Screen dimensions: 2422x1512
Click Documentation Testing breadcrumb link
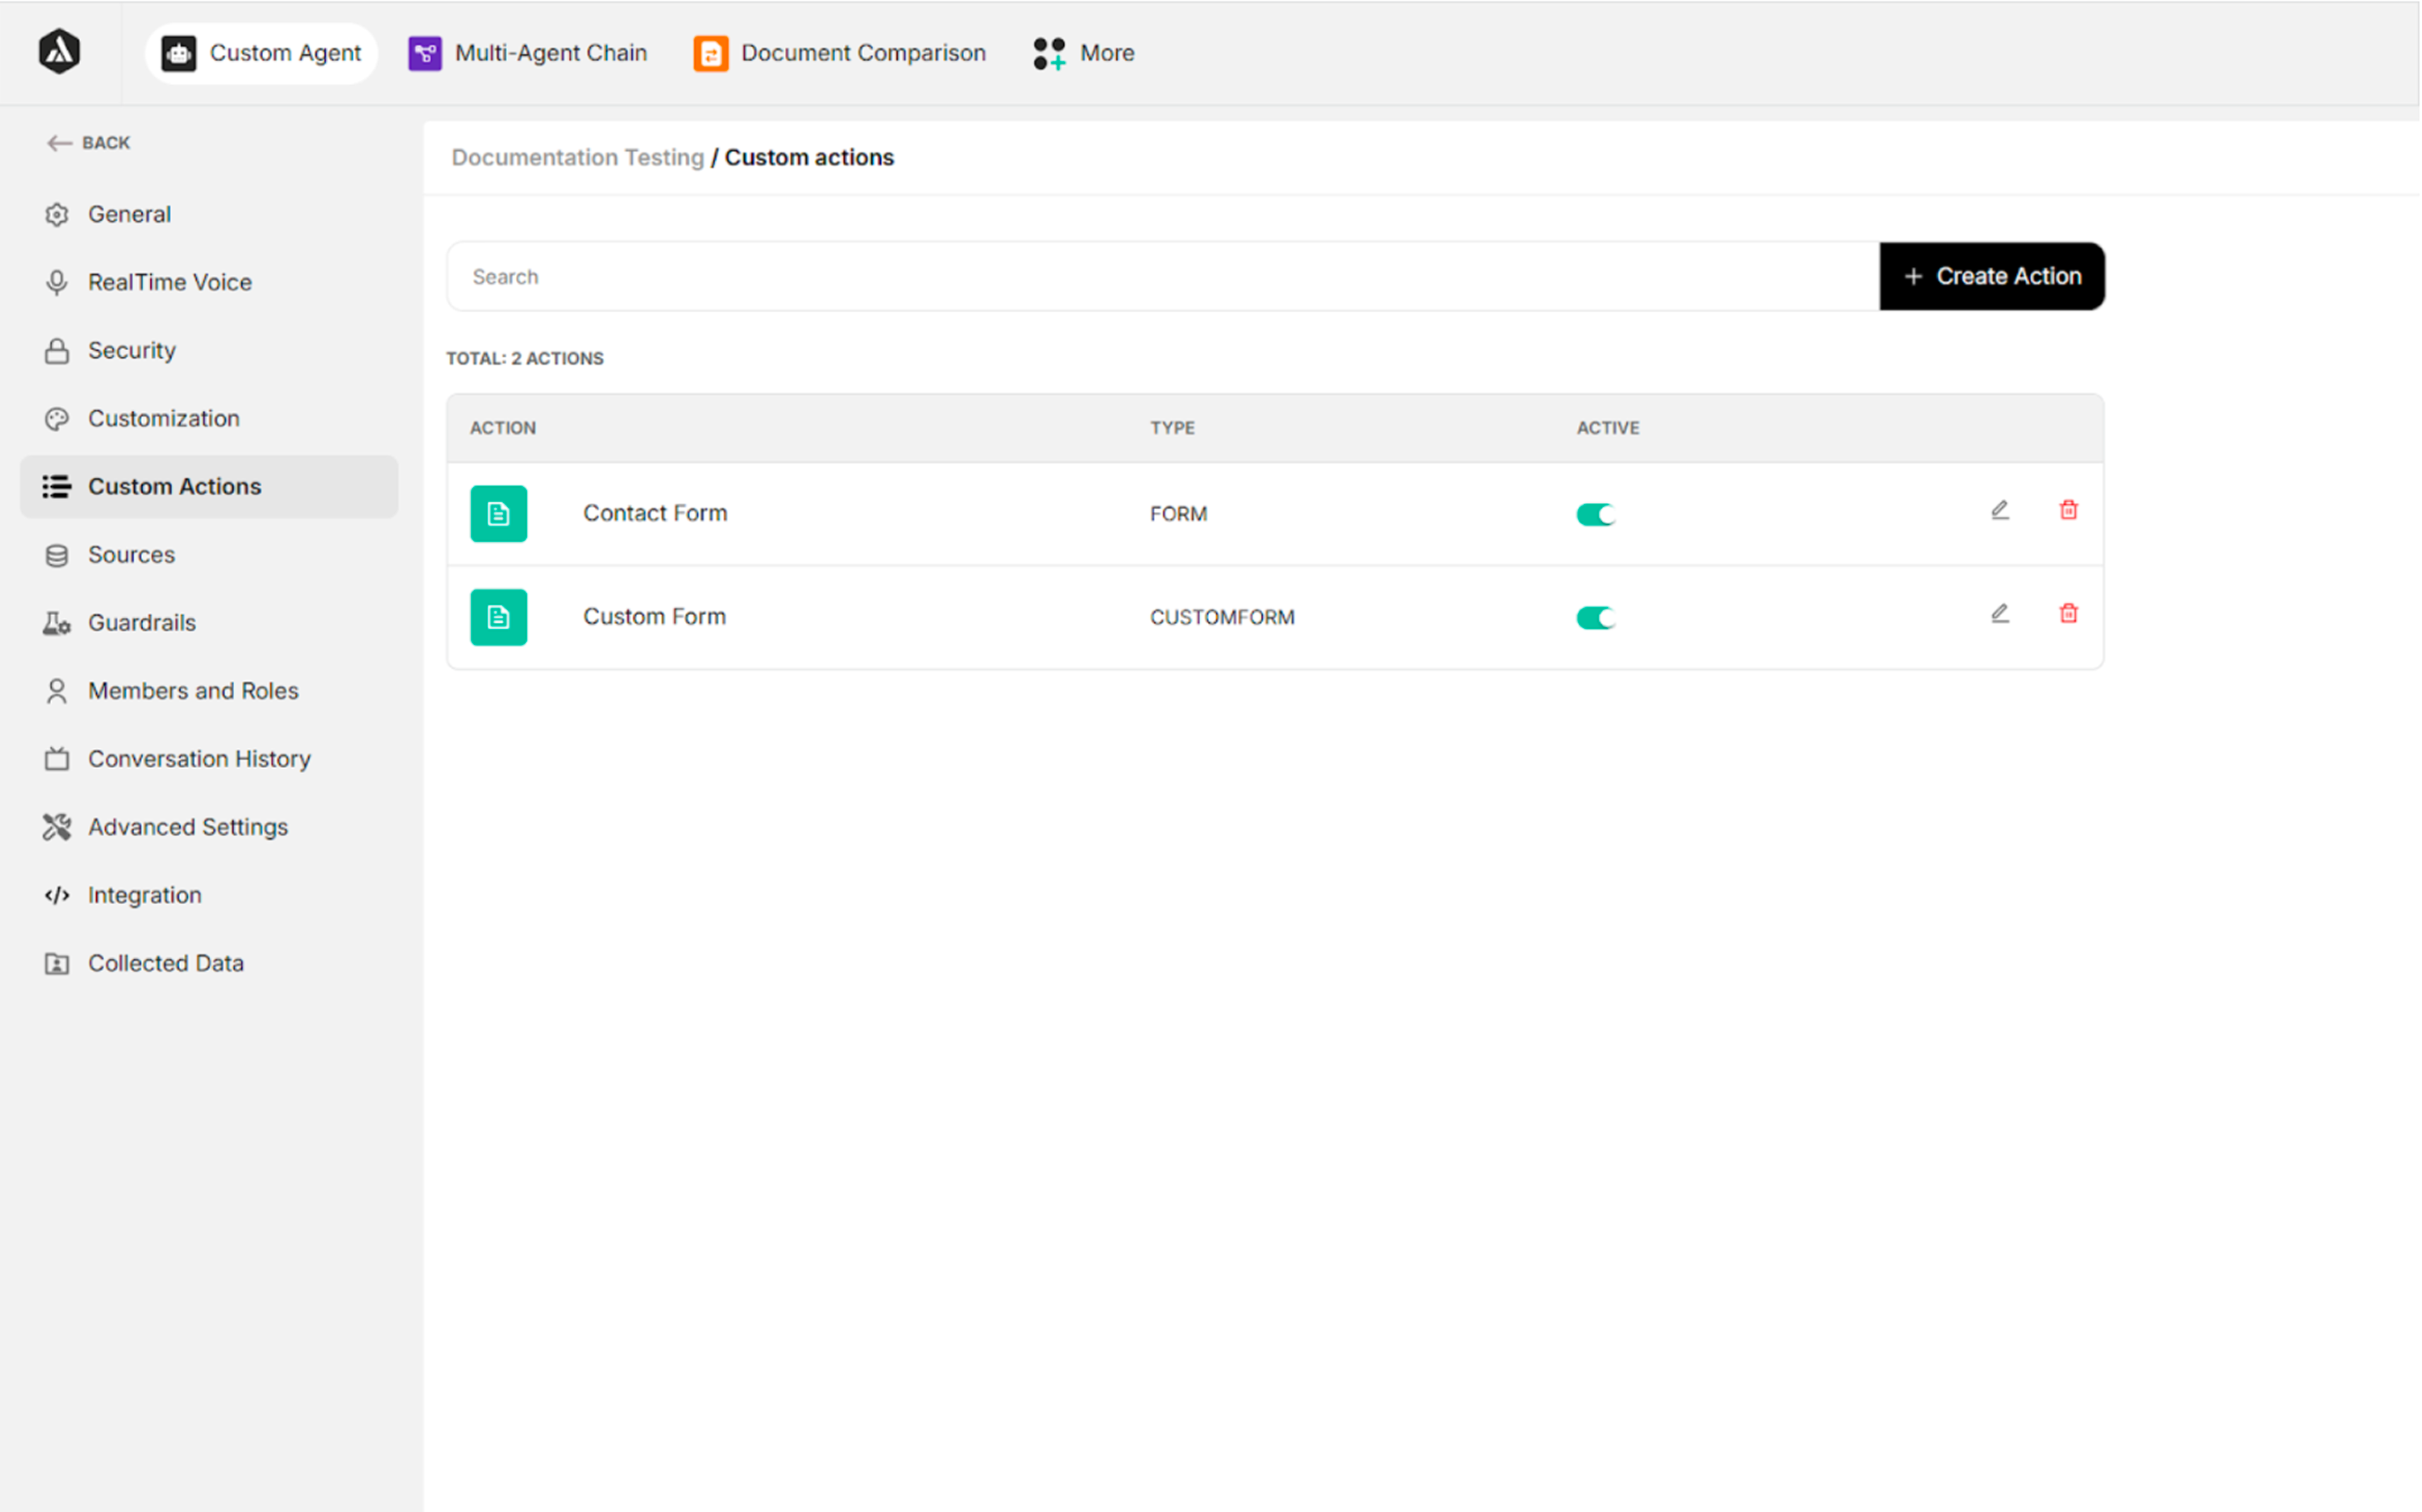(577, 158)
